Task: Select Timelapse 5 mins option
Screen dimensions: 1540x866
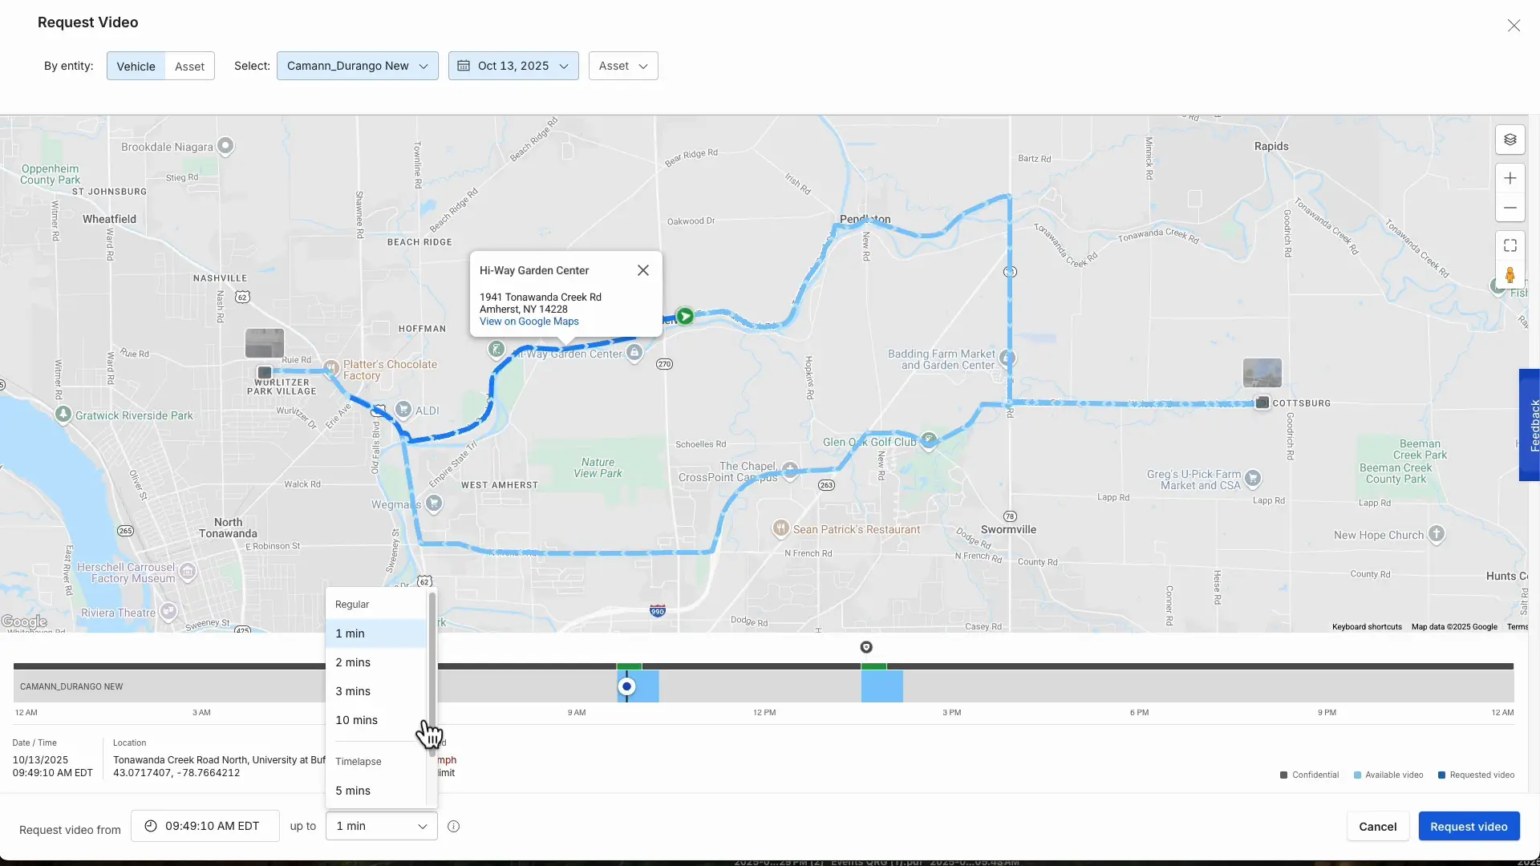Action: pos(353,790)
